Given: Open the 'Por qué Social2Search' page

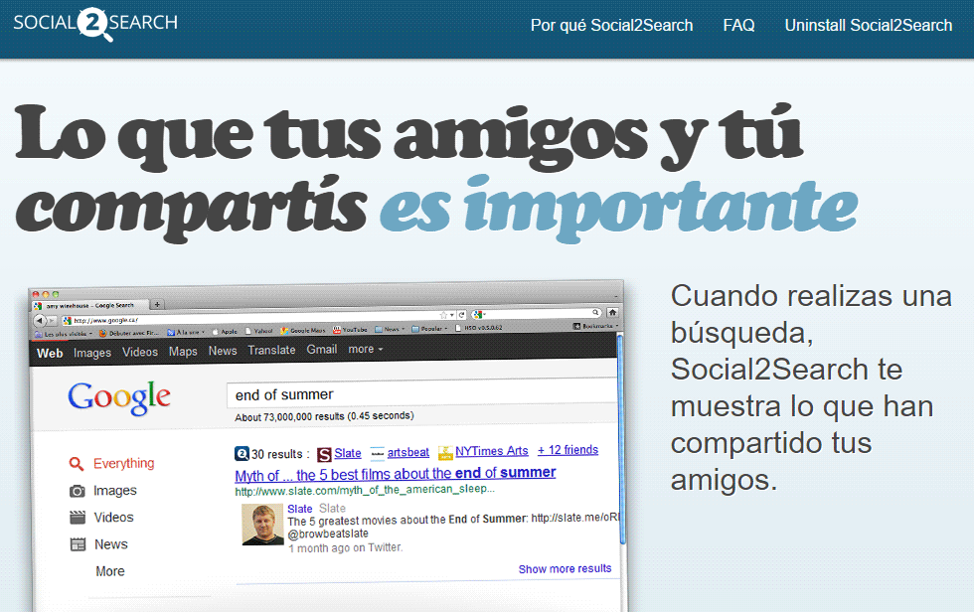Looking at the screenshot, I should pyautogui.click(x=611, y=26).
